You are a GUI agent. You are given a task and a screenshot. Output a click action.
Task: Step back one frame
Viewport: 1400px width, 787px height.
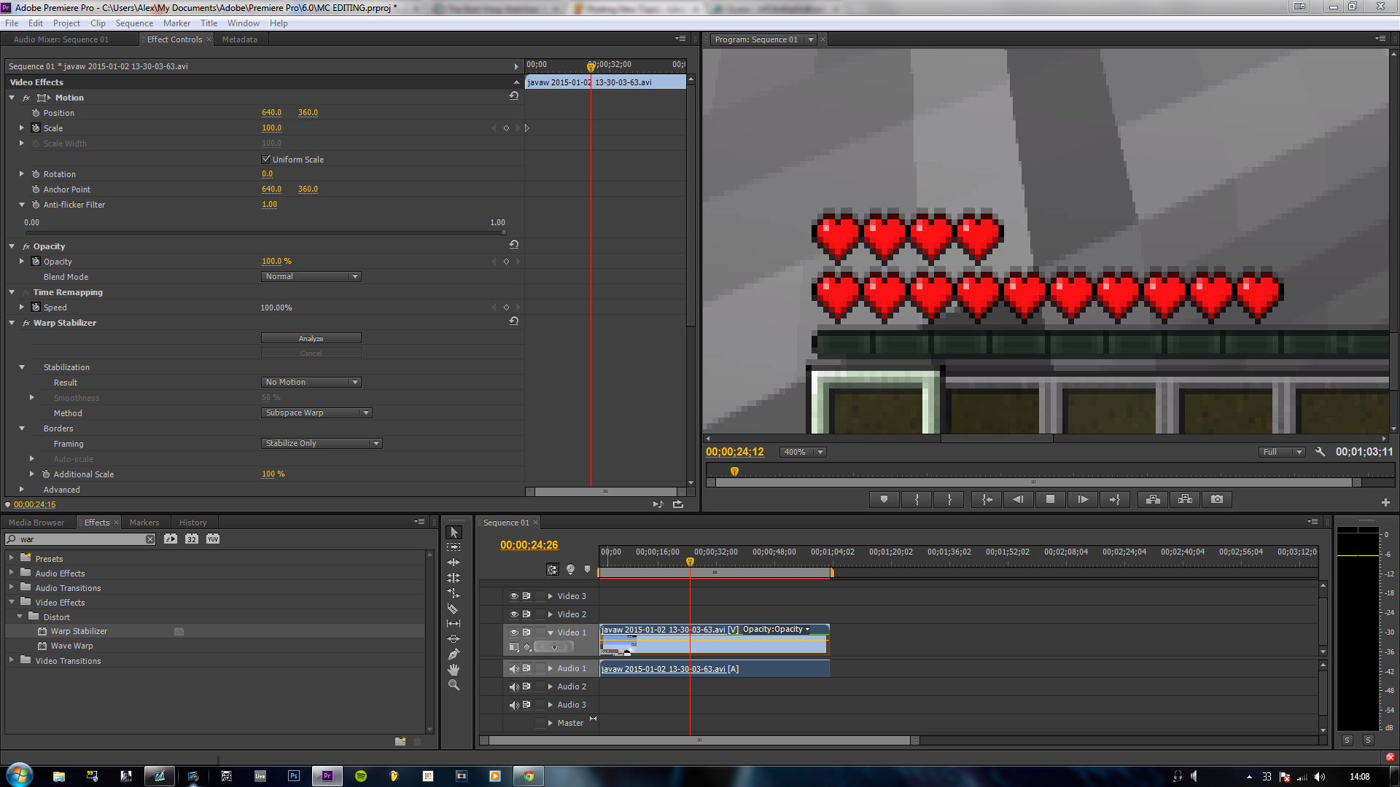pyautogui.click(x=1019, y=499)
